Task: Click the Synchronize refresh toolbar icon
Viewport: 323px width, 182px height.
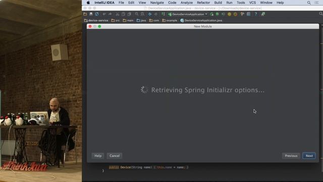Action: pyautogui.click(x=97, y=14)
